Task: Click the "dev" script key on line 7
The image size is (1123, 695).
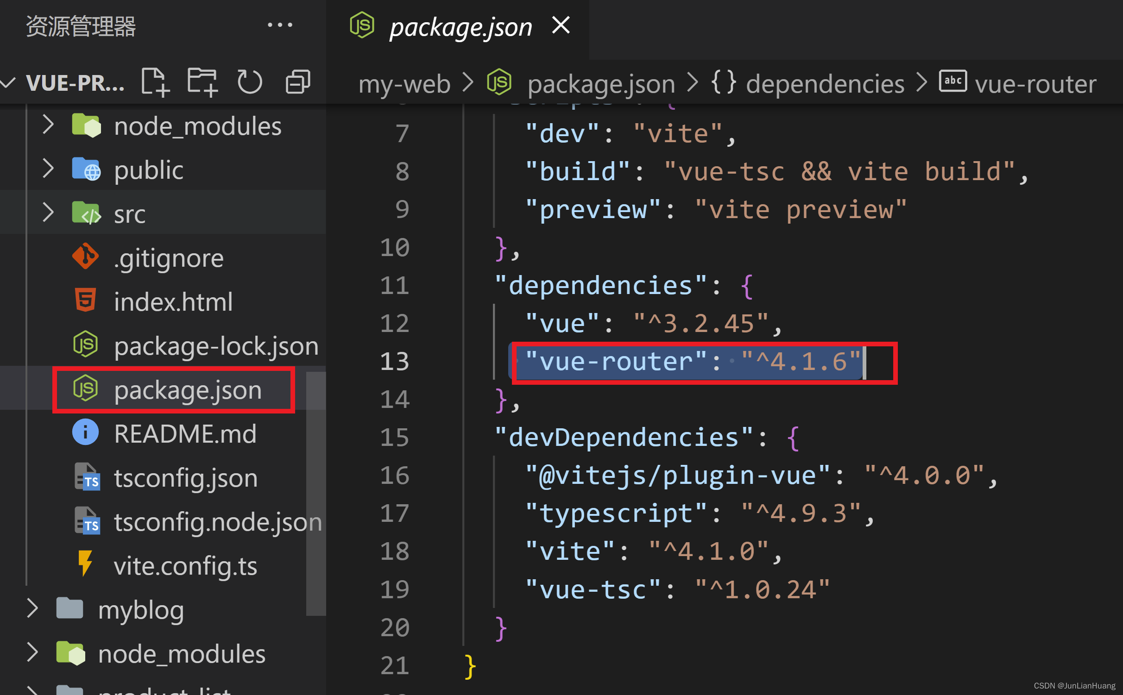Action: click(x=562, y=133)
